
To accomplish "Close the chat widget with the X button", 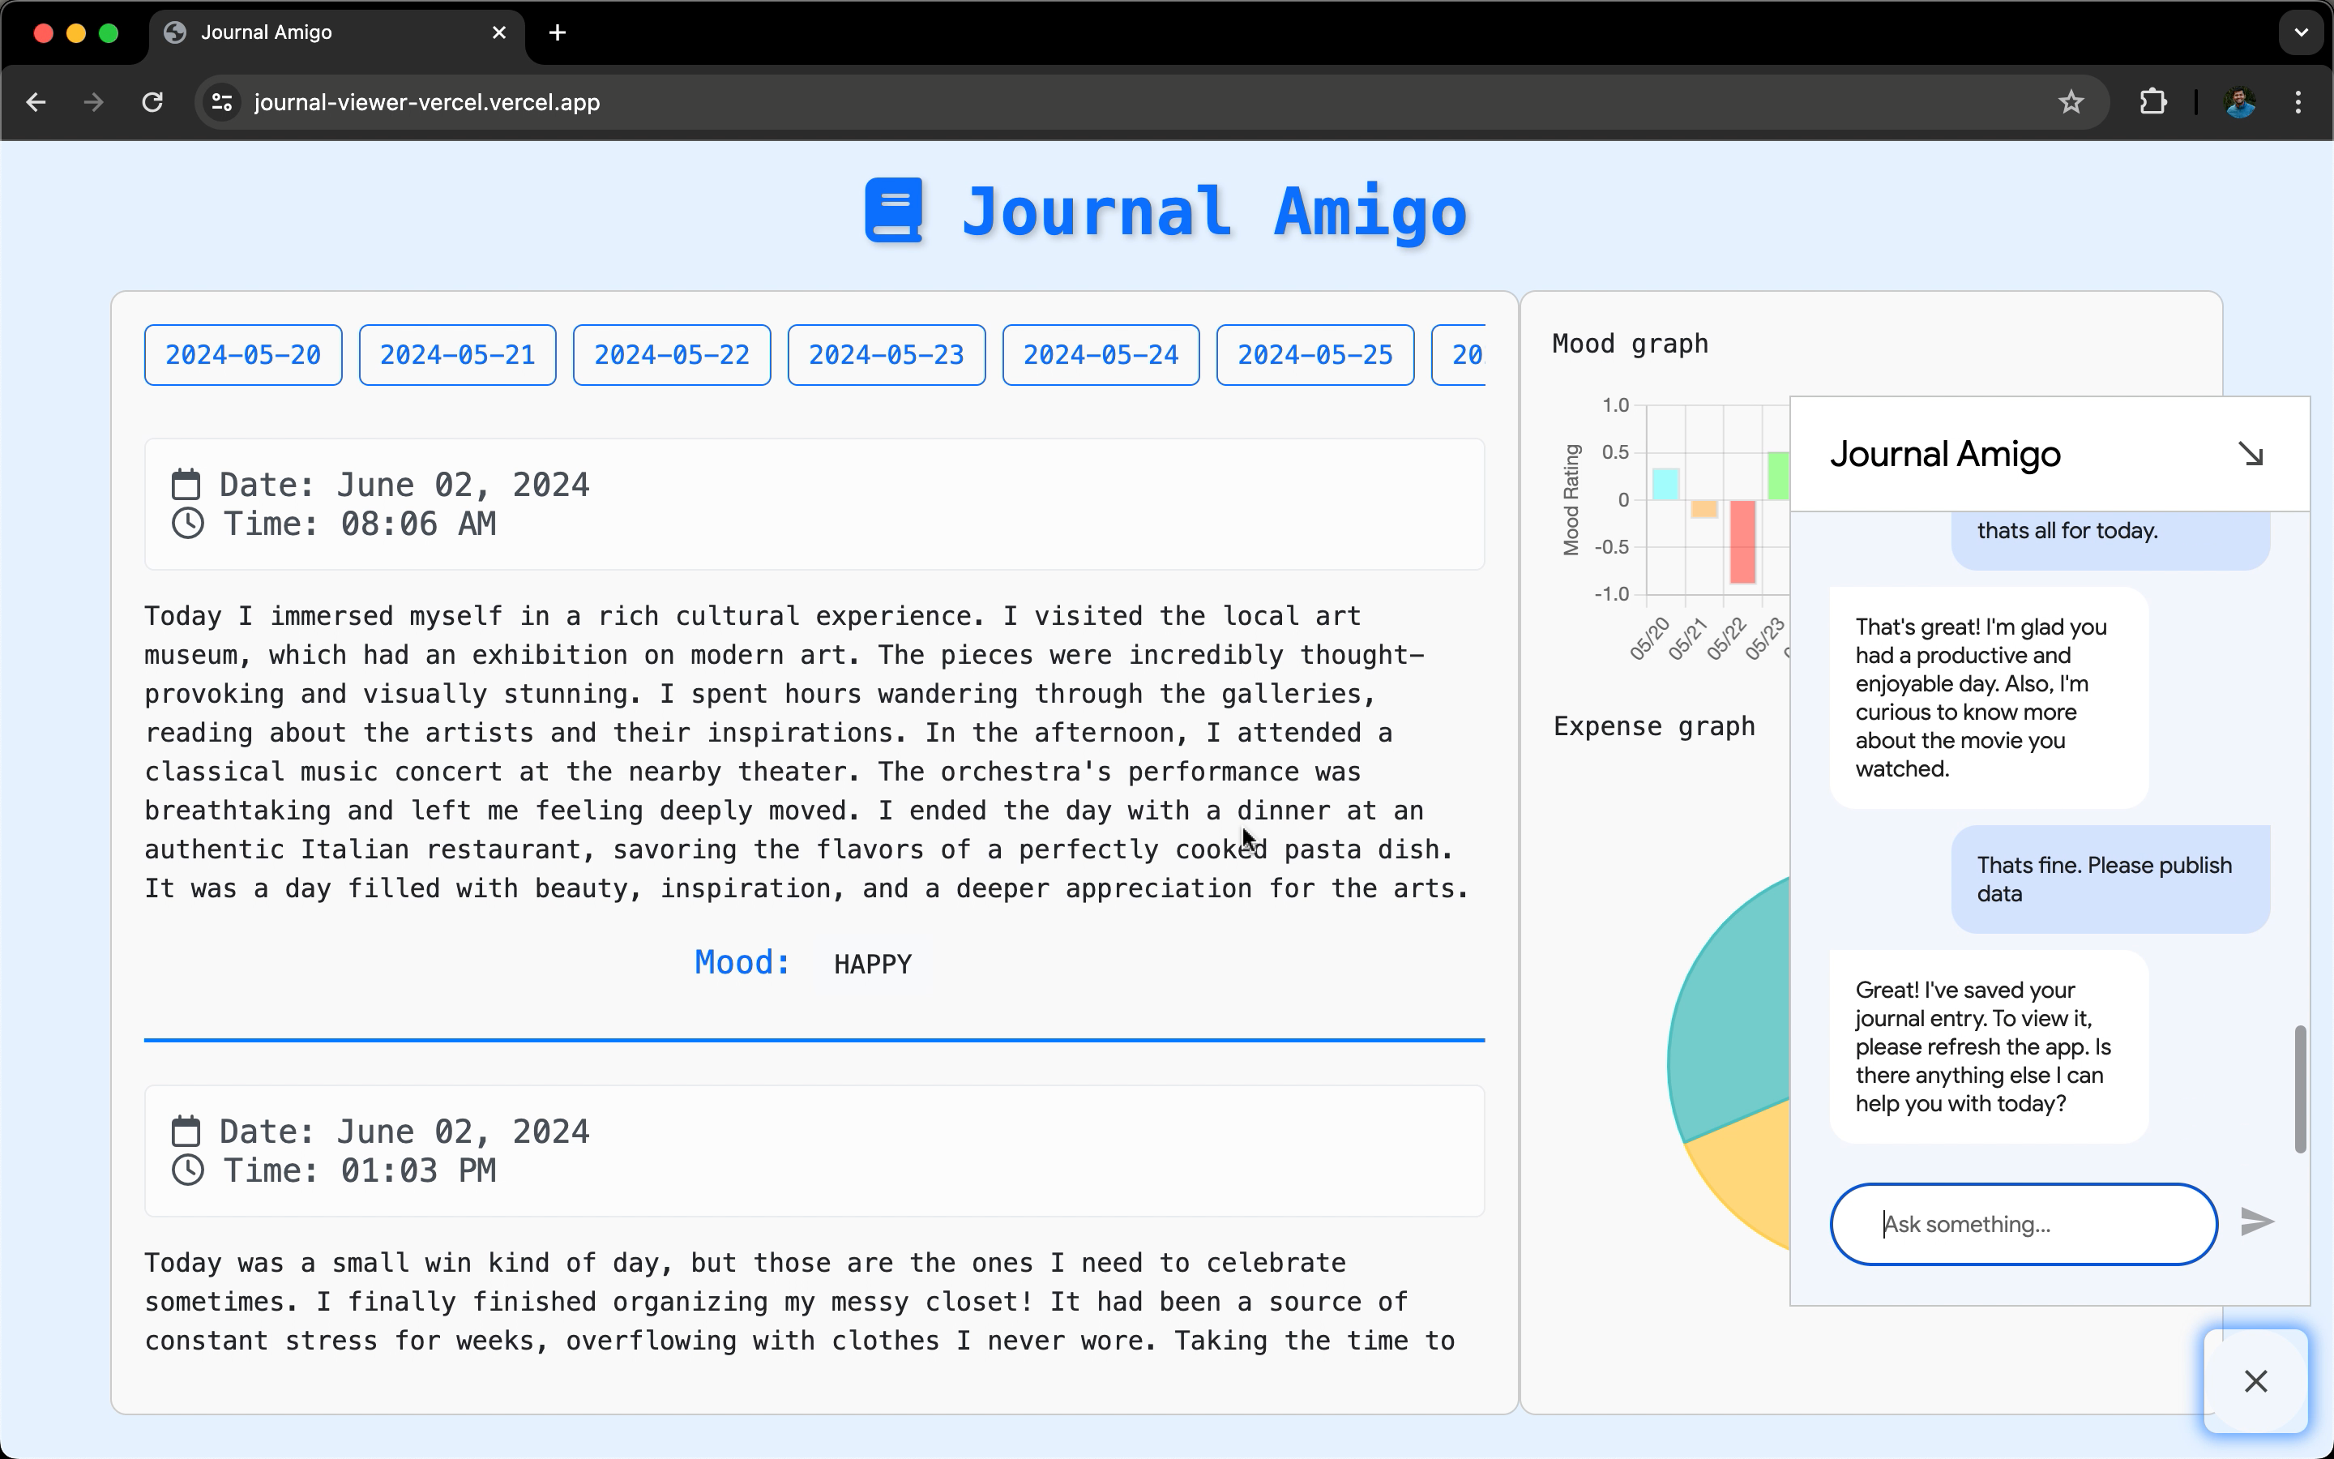I will pyautogui.click(x=2255, y=1381).
